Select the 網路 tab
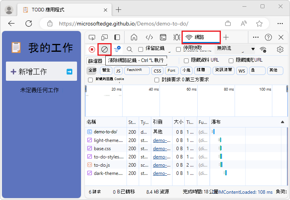The image size is (290, 200). 201,37
